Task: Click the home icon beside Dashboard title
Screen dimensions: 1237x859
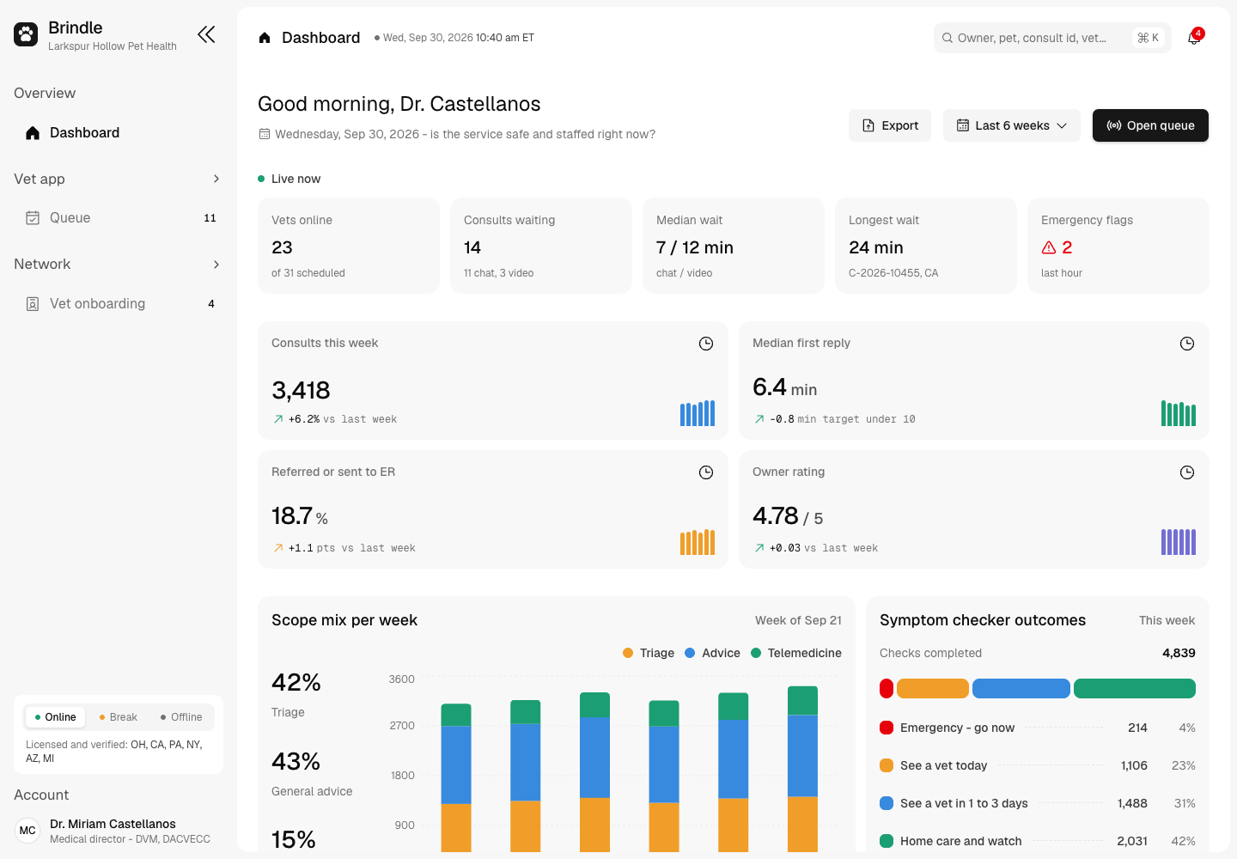Action: pyautogui.click(x=265, y=38)
